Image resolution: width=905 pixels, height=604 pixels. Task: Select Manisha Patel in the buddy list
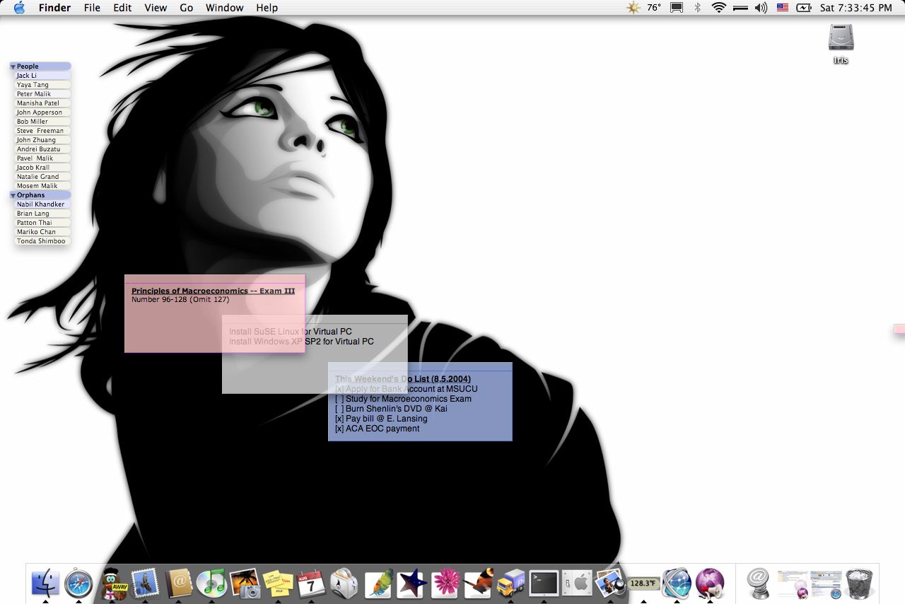(x=42, y=103)
